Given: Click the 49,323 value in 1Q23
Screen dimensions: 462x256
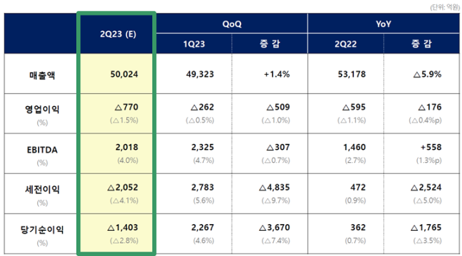Looking at the screenshot, I should tap(200, 74).
